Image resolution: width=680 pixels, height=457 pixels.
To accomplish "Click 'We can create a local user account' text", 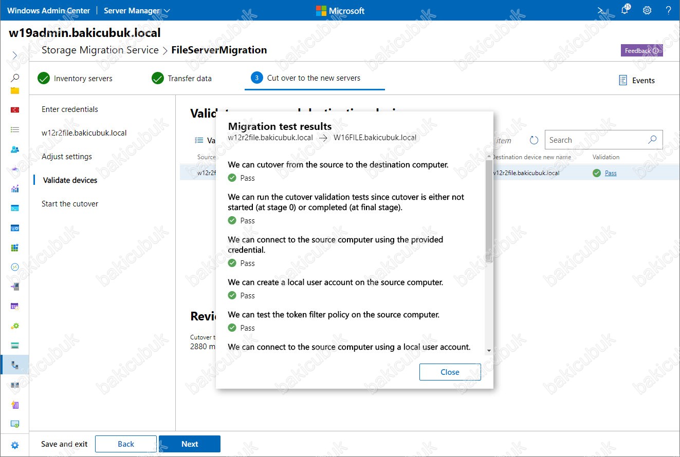I will 335,282.
